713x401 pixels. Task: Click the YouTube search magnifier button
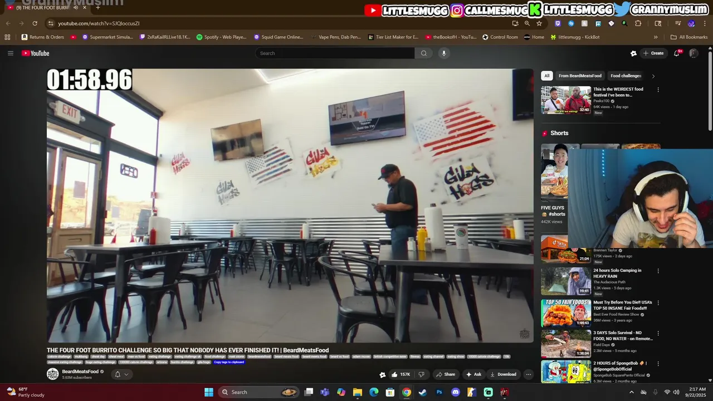(424, 53)
